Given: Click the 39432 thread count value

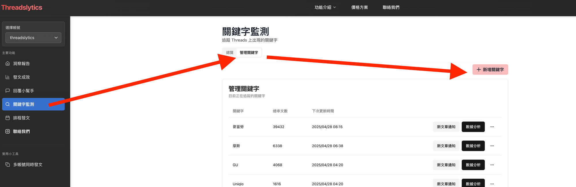Looking at the screenshot, I should 278,127.
